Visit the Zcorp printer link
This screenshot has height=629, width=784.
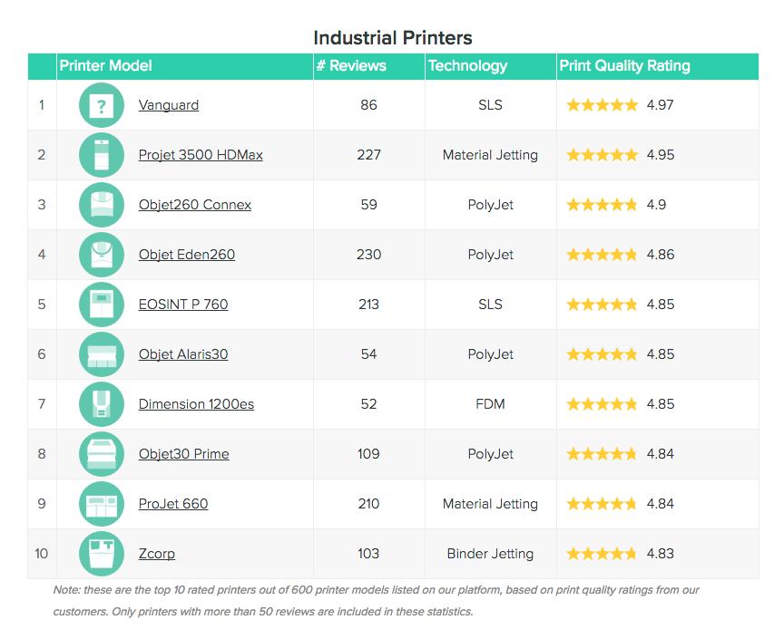click(157, 554)
